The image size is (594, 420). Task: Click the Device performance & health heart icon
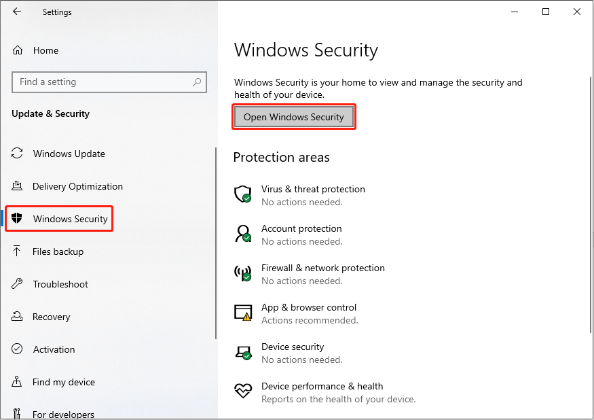pos(243,392)
